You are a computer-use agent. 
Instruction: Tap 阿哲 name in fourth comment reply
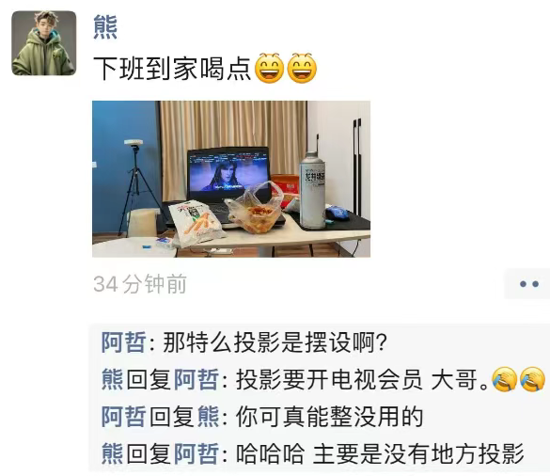click(196, 453)
